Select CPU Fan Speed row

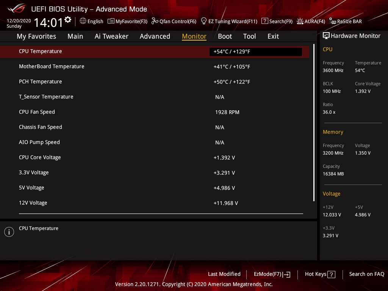click(155, 112)
